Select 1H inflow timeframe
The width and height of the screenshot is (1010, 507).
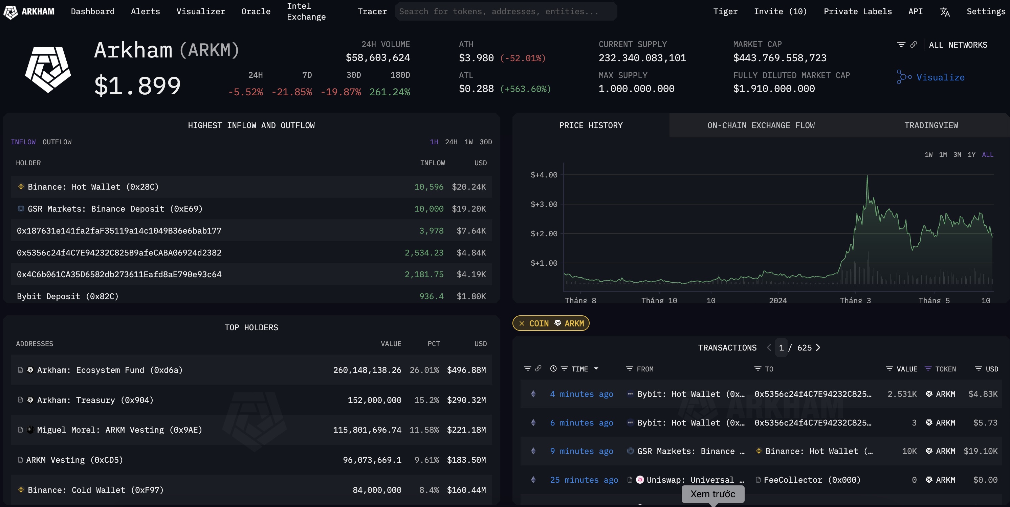pyautogui.click(x=434, y=142)
